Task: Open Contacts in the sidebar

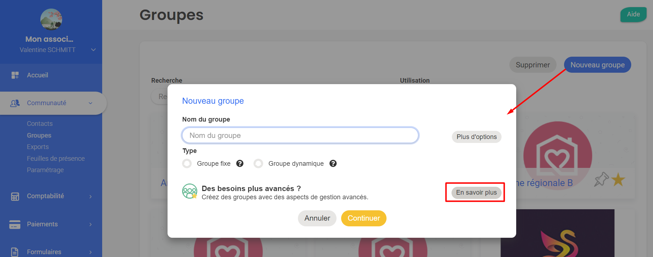Action: click(40, 124)
